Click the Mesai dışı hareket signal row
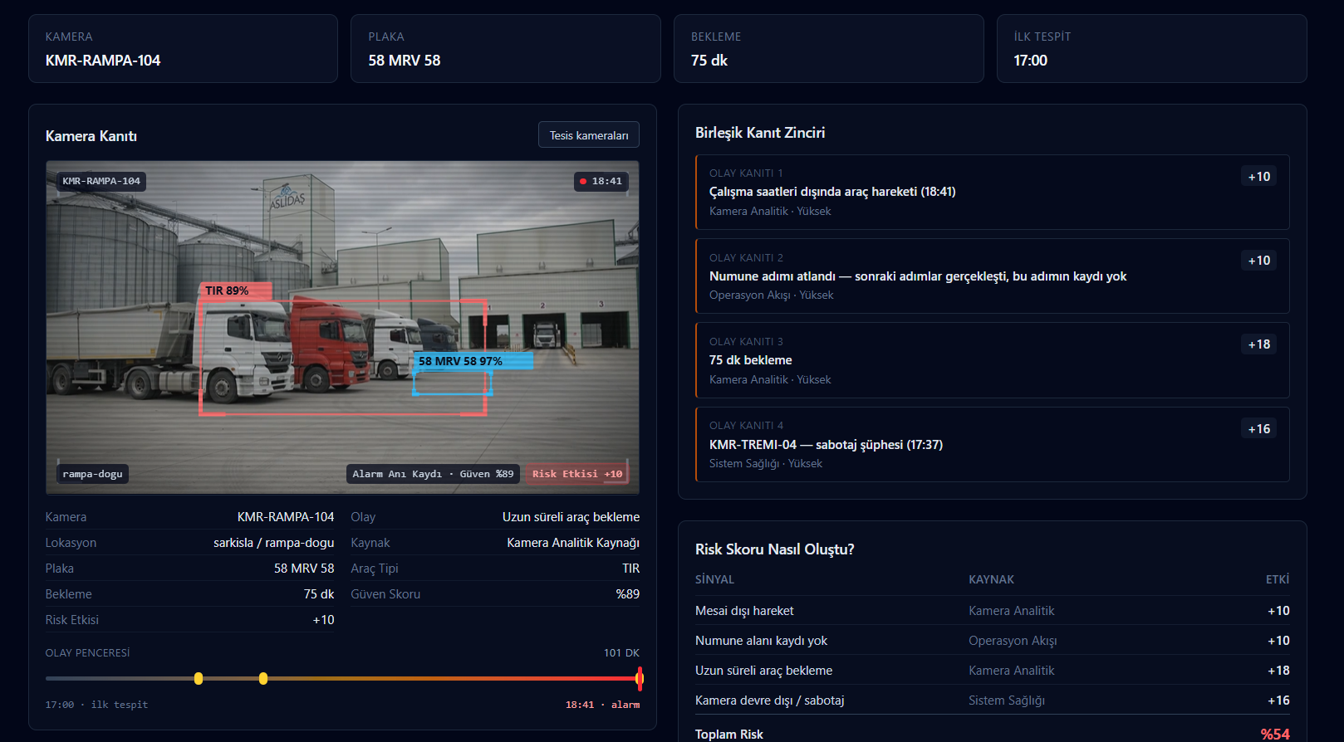 (x=992, y=611)
